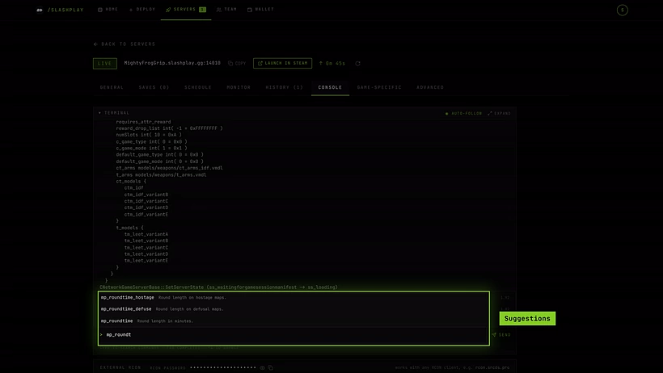
Task: Click the uptime 0m 45s indicator
Action: [x=332, y=63]
